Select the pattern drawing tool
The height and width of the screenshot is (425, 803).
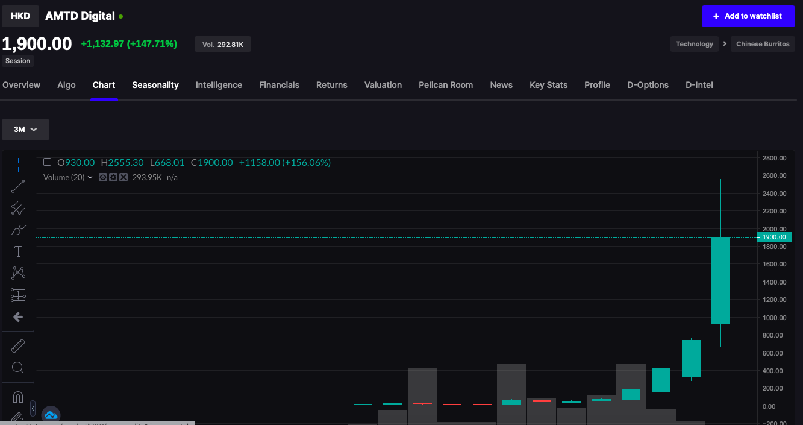(x=18, y=273)
